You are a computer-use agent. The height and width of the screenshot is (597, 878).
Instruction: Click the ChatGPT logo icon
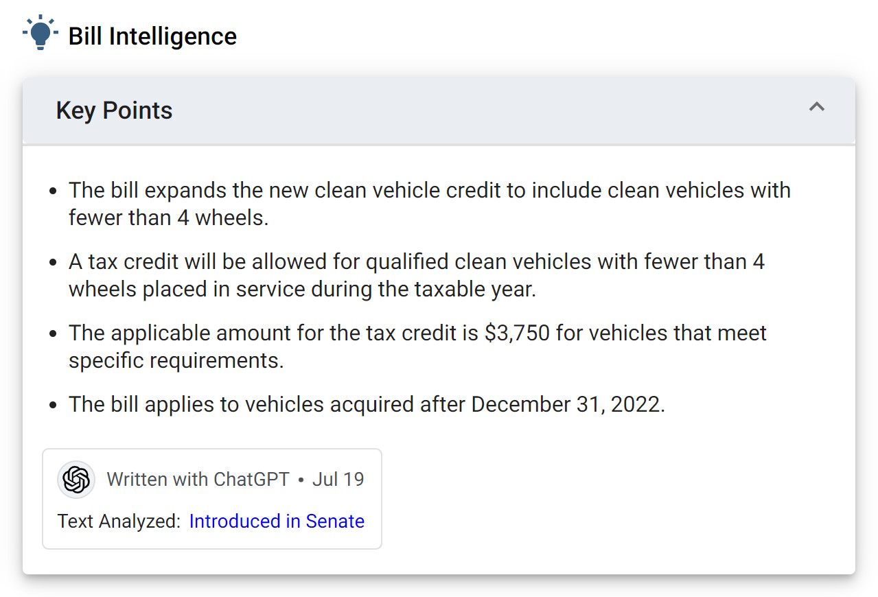pos(76,479)
